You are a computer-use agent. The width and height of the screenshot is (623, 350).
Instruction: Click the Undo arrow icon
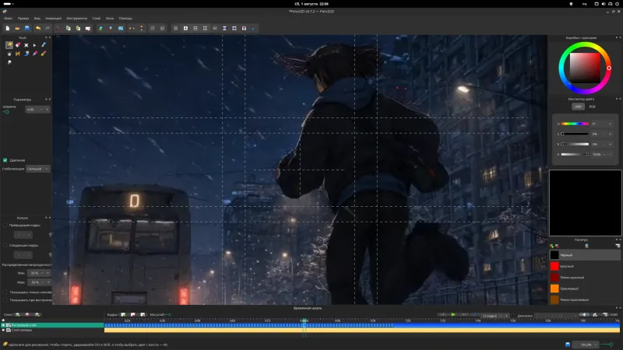point(37,28)
